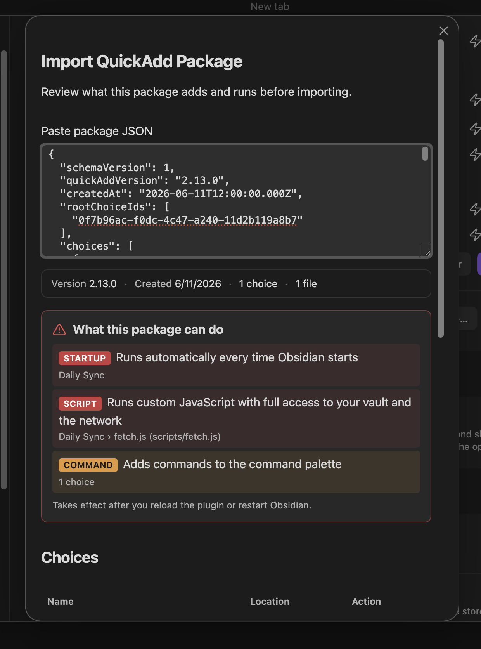This screenshot has width=481, height=649.
Task: Click the "What this package can do" heading
Action: click(x=148, y=330)
